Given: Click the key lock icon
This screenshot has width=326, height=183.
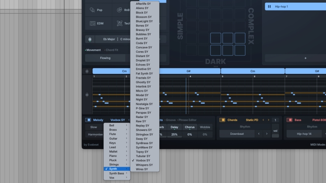Looking at the screenshot, I should 90,39.
